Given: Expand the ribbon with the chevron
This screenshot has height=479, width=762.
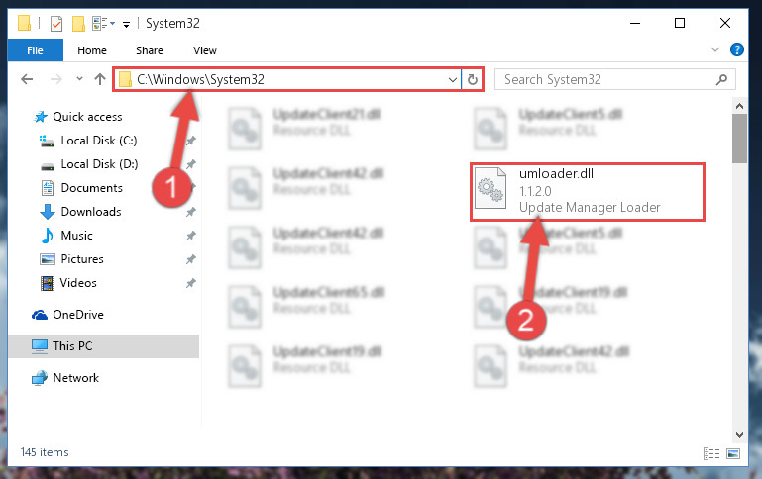Looking at the screenshot, I should [714, 49].
